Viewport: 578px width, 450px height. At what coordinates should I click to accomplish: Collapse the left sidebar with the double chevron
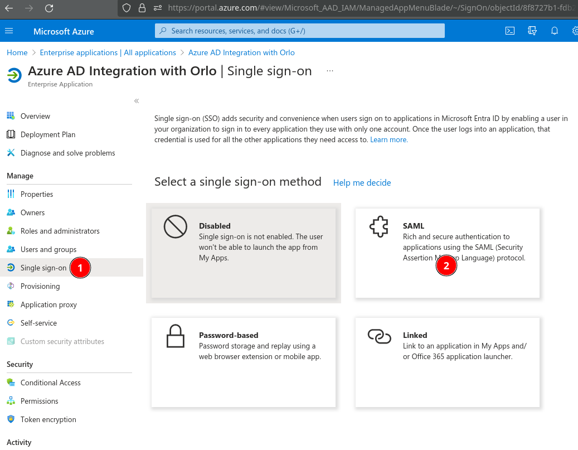pyautogui.click(x=137, y=101)
